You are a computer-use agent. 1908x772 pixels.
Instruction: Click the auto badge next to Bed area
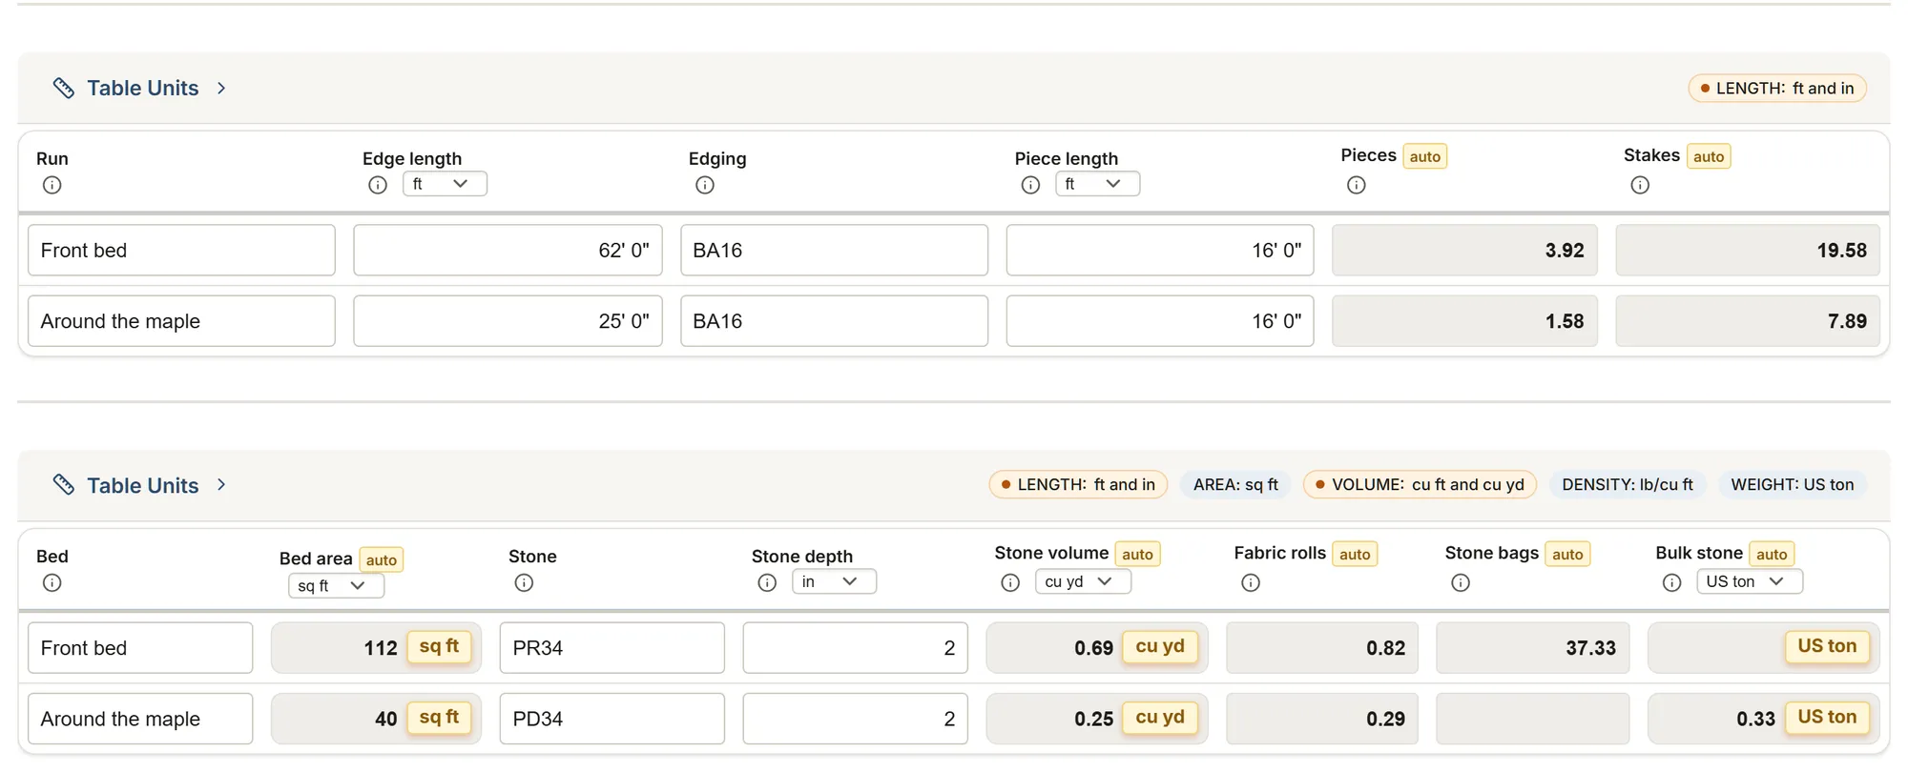pos(382,560)
